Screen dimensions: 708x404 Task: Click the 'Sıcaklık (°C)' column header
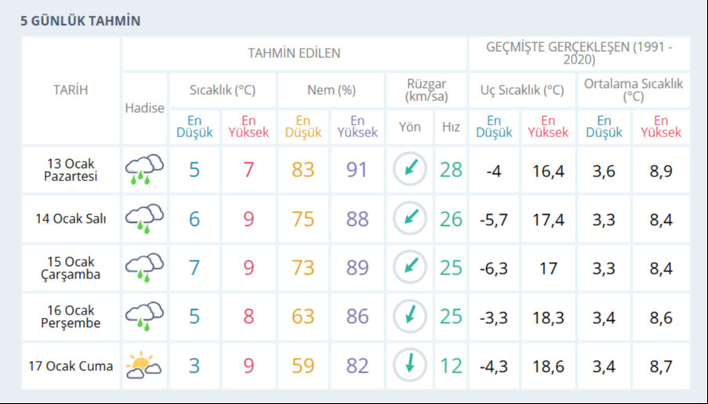pos(223,90)
